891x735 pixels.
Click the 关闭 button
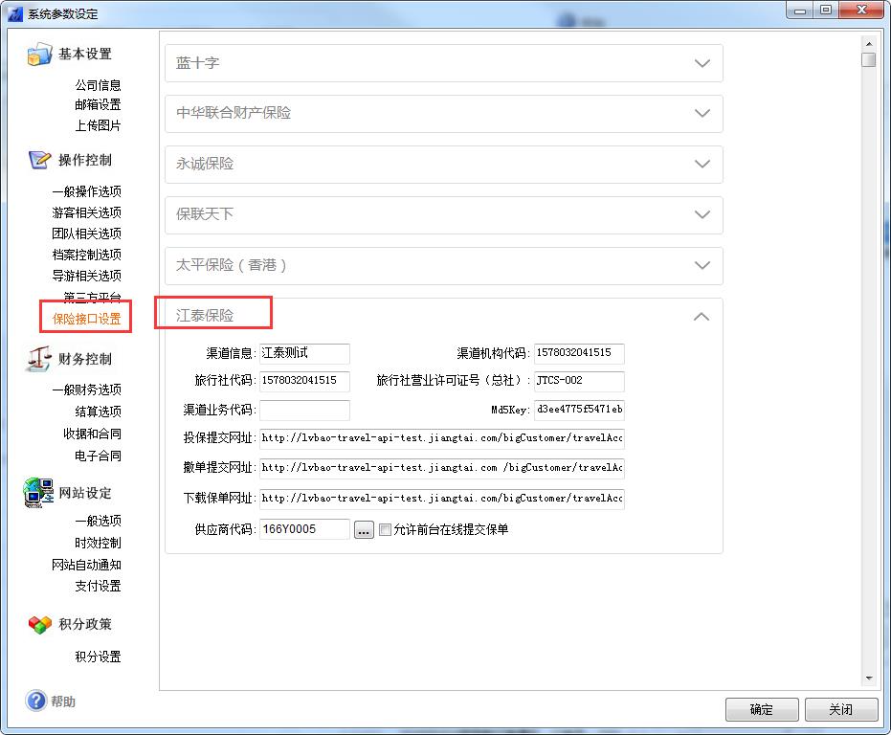coord(840,709)
